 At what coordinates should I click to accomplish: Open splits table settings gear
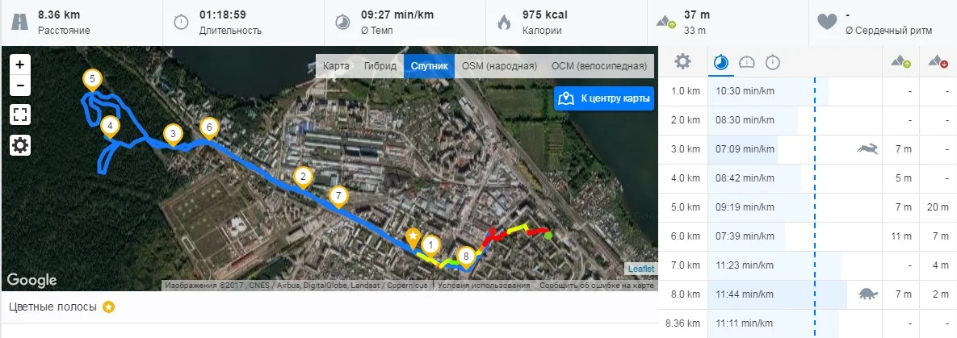682,61
